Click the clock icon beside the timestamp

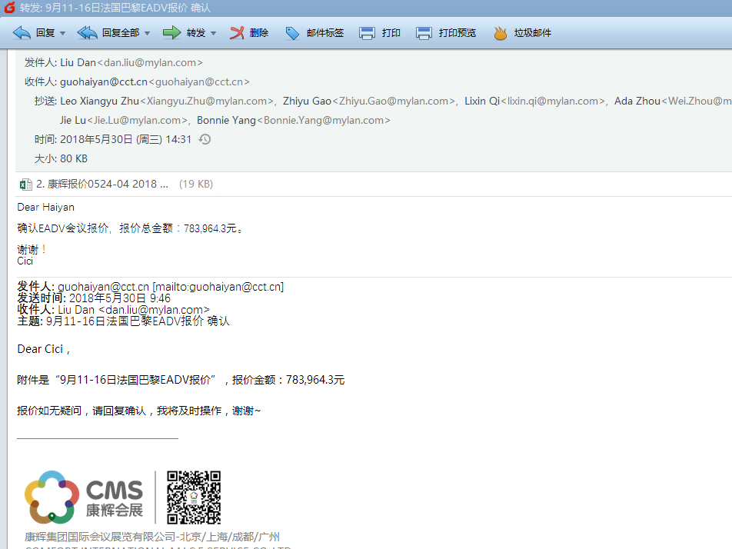pos(205,139)
